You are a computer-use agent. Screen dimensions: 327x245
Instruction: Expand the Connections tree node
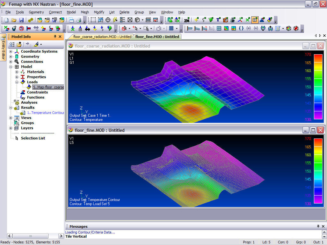(11, 62)
